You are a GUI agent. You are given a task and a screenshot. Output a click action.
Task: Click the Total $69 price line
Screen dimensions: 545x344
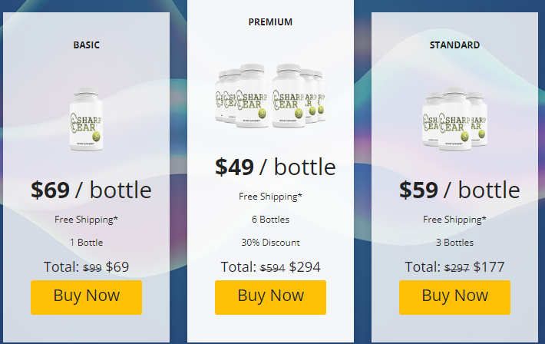coord(86,267)
